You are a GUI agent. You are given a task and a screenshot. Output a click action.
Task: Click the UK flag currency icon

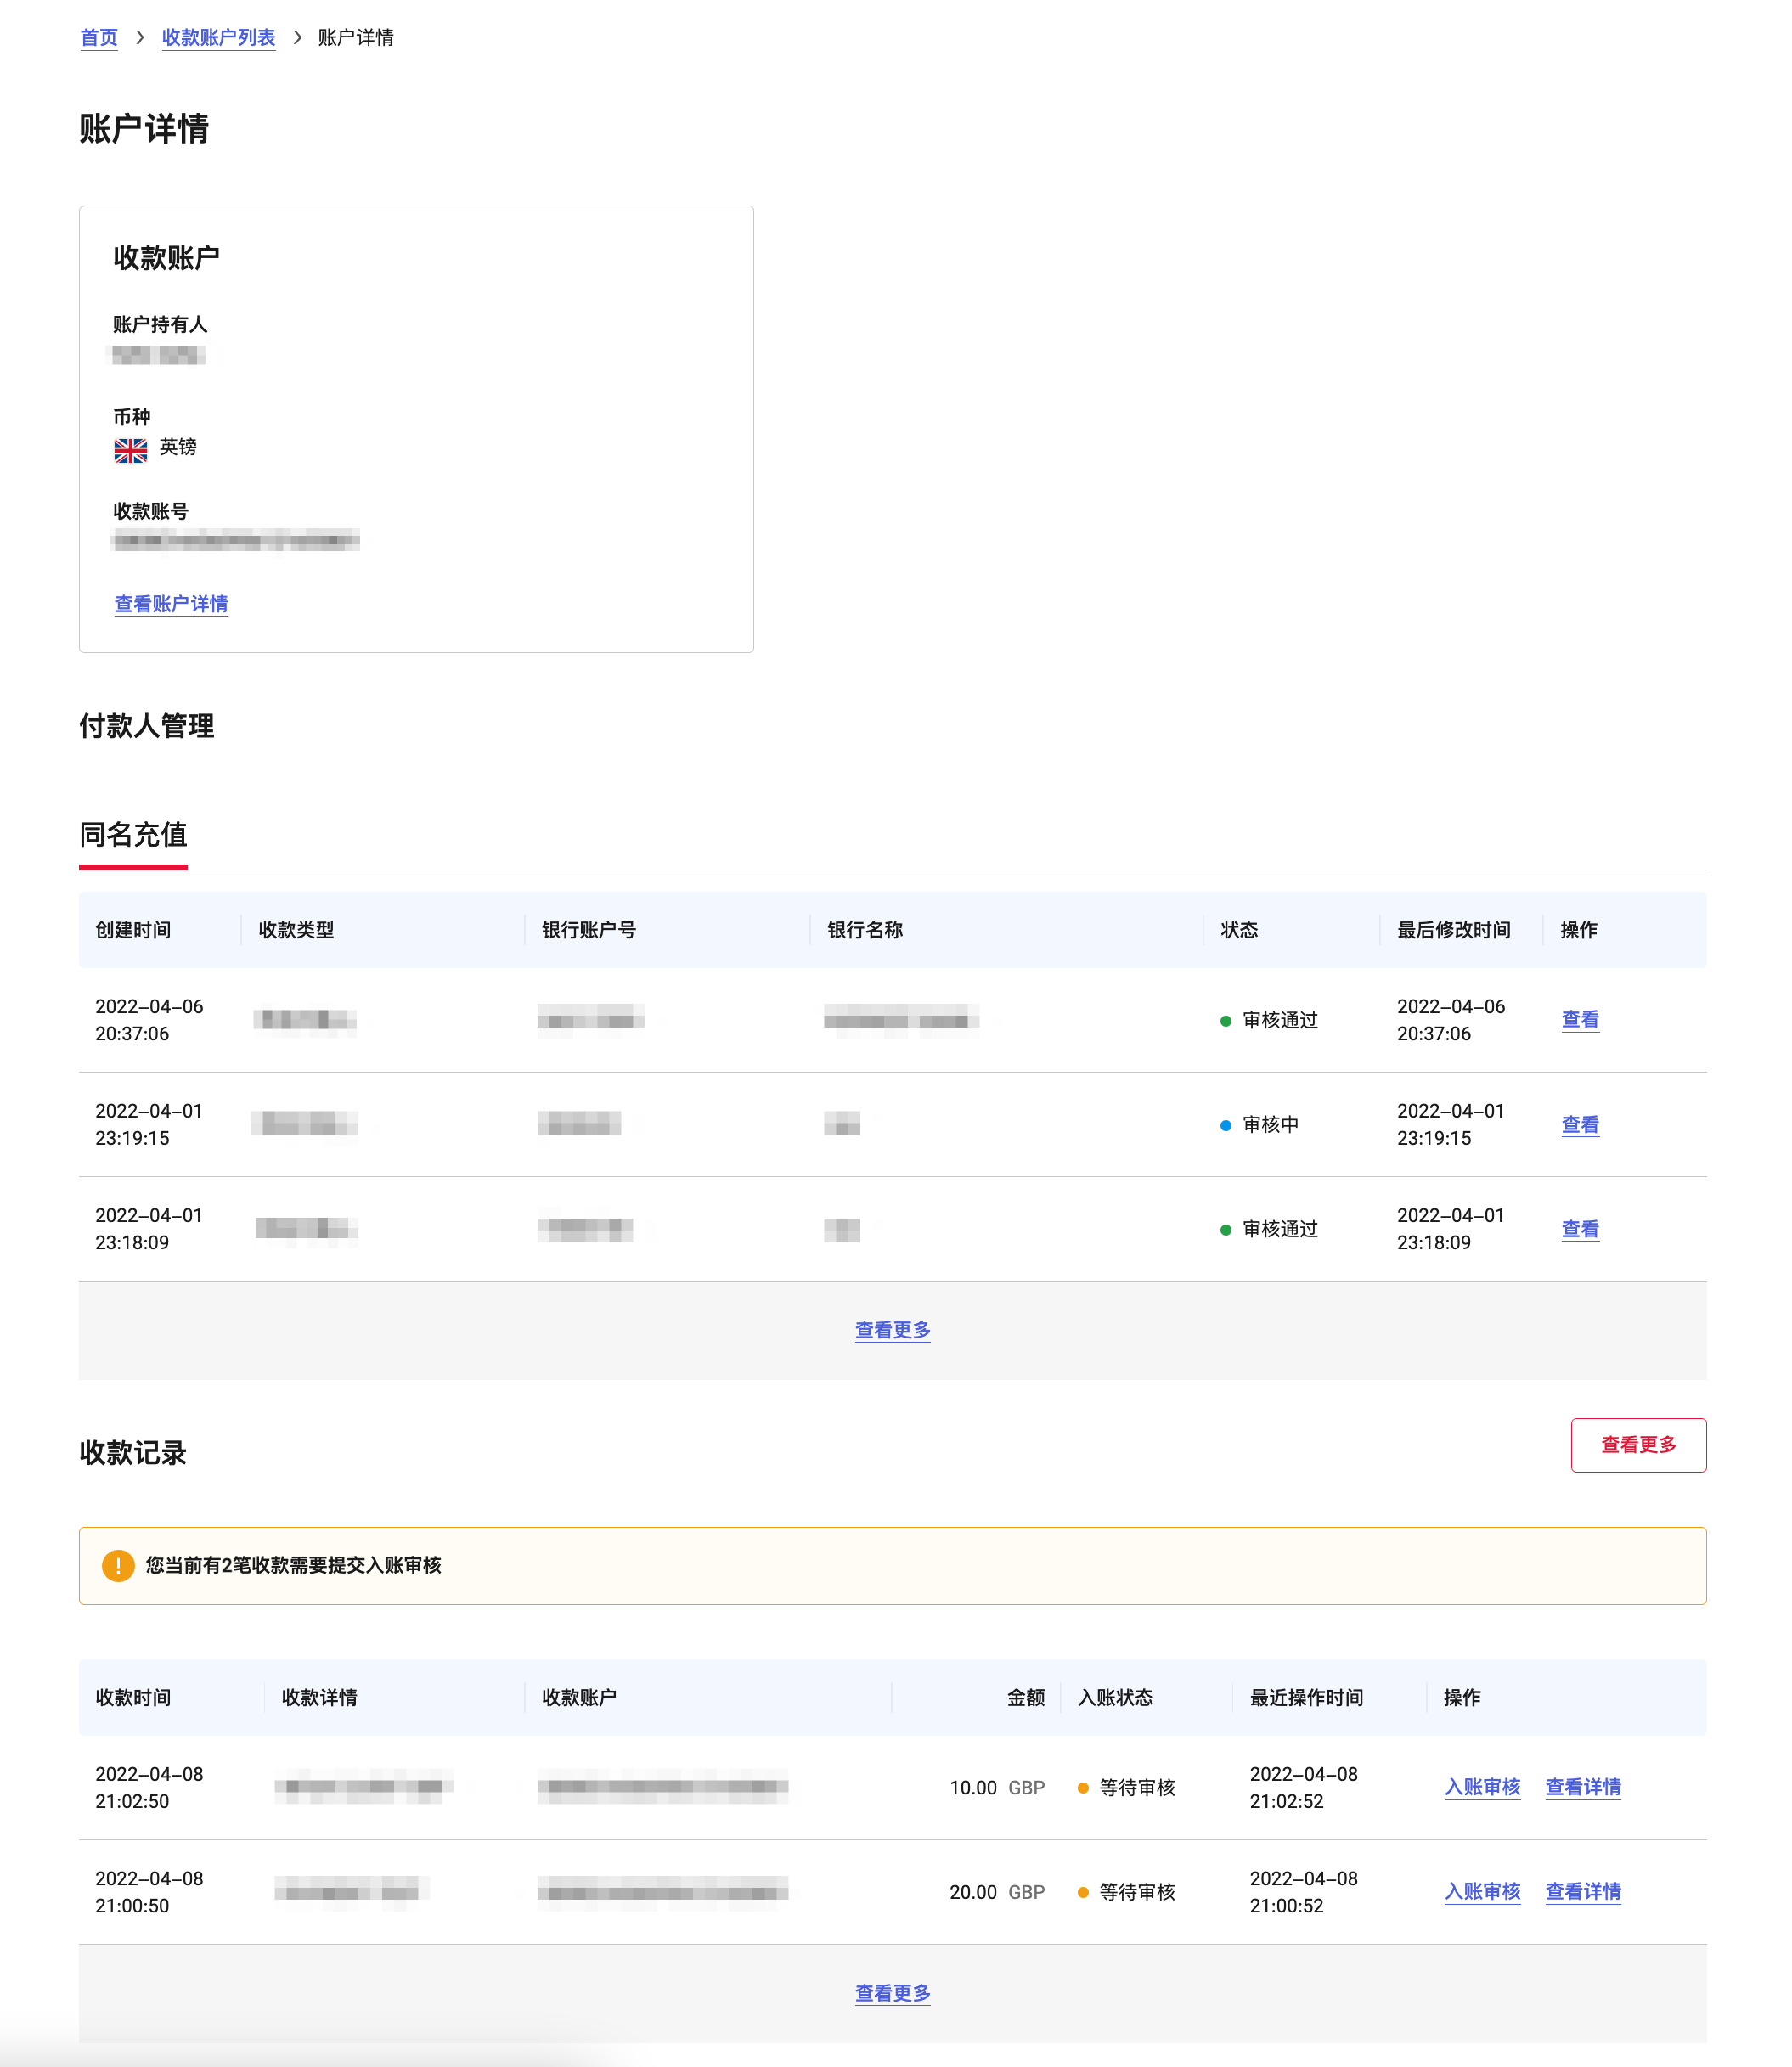click(x=130, y=450)
